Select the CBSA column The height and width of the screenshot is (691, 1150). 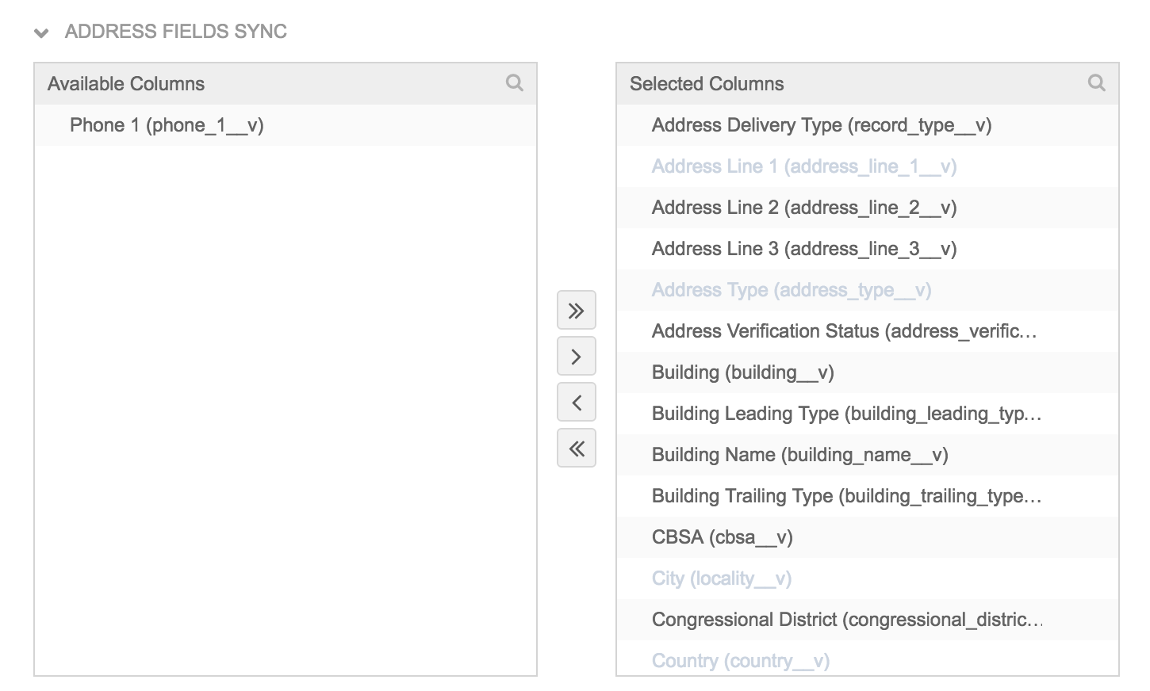722,537
